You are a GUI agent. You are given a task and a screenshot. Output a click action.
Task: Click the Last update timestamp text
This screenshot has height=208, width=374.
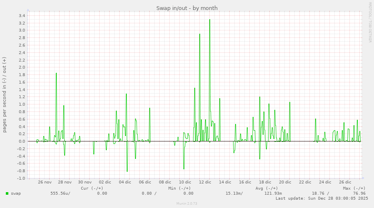pyautogui.click(x=321, y=198)
